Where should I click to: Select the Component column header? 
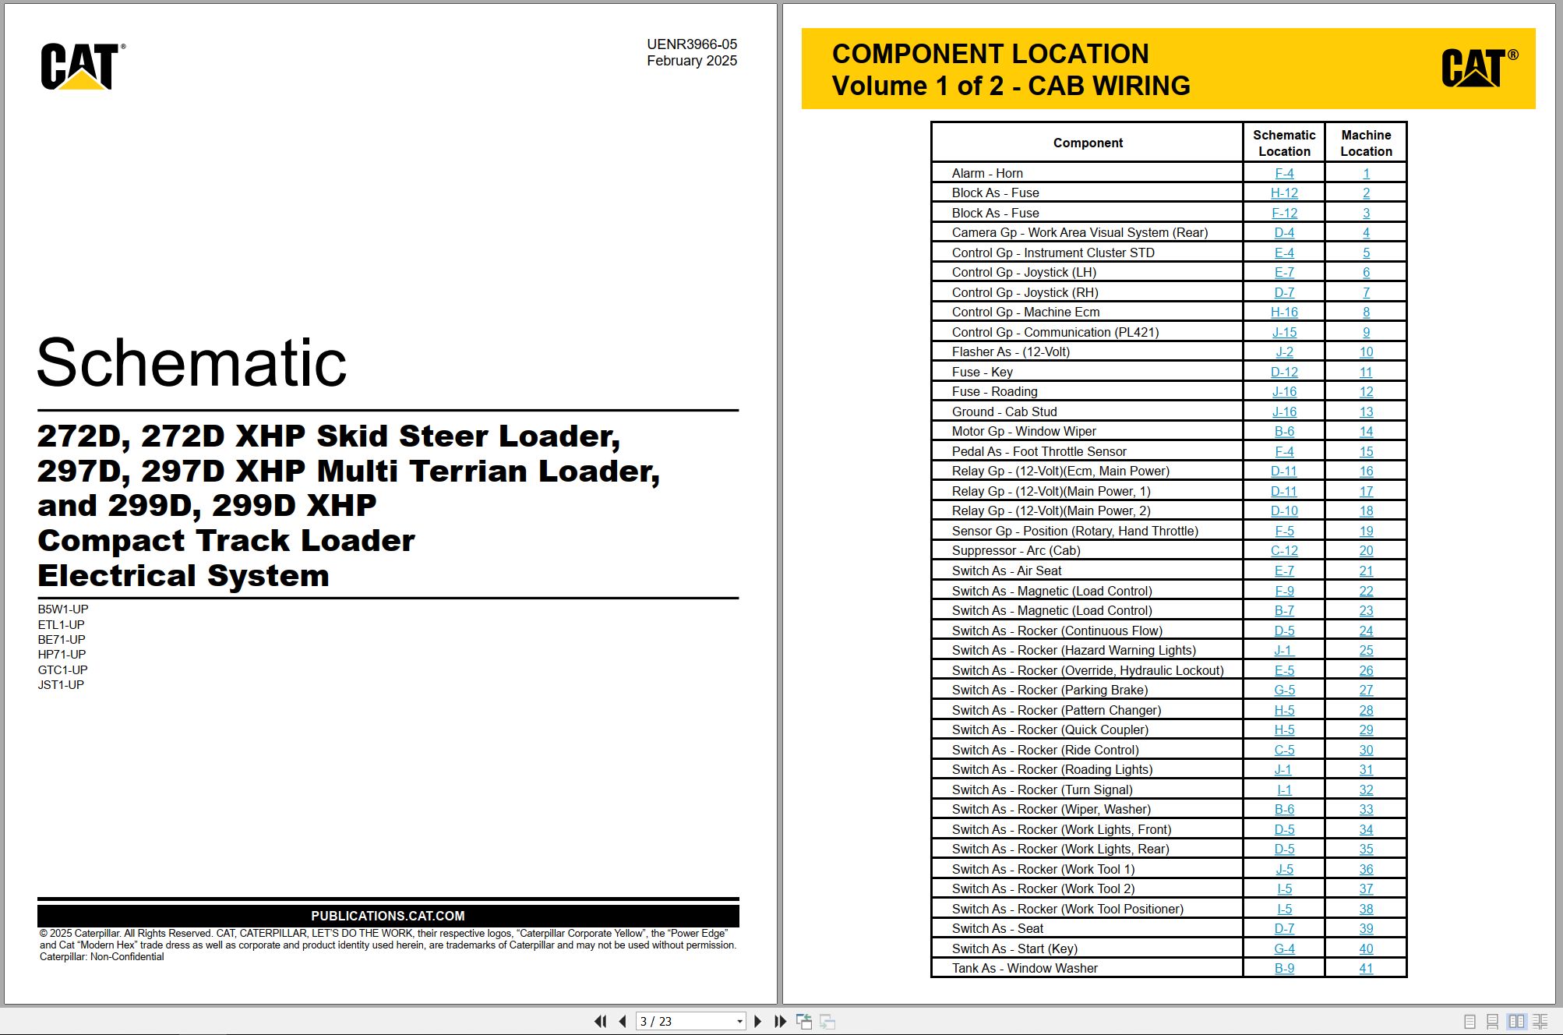click(1088, 143)
